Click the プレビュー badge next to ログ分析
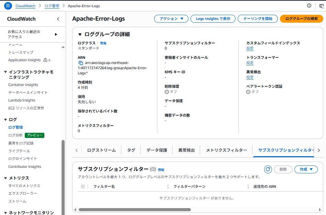This screenshot has height=215, width=326. pyautogui.click(x=34, y=135)
